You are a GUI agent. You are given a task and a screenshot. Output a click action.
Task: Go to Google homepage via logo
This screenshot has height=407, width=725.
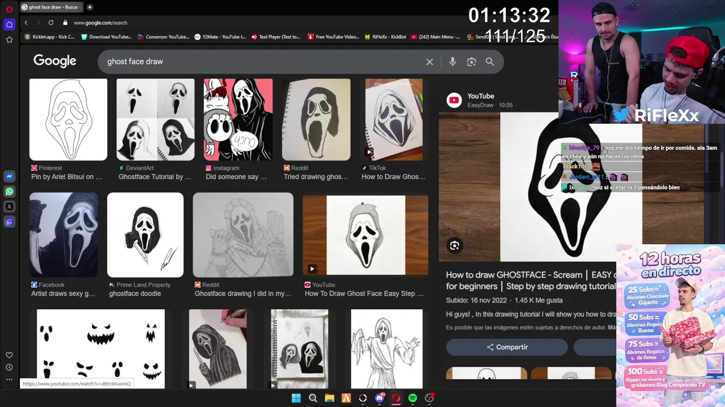tap(54, 61)
